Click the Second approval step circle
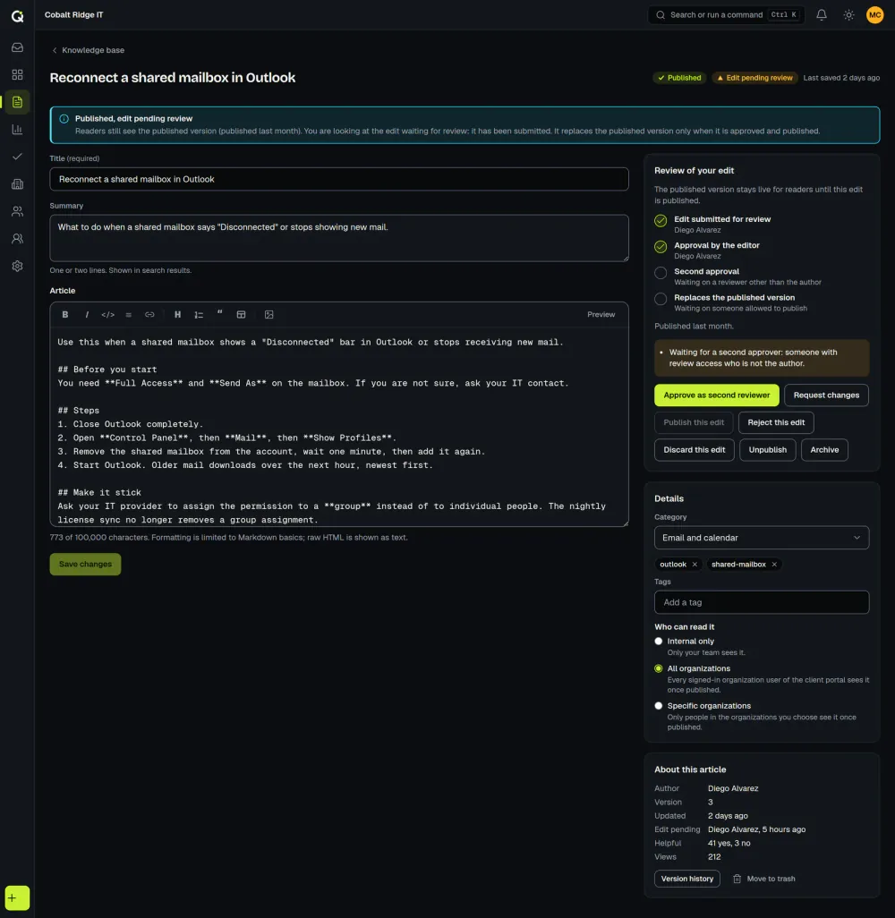The image size is (895, 918). coord(661,273)
